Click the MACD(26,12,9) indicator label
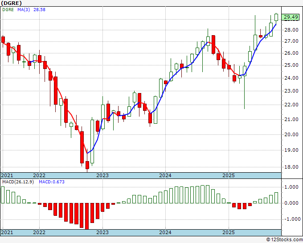The image size is (303, 243). 18,182
